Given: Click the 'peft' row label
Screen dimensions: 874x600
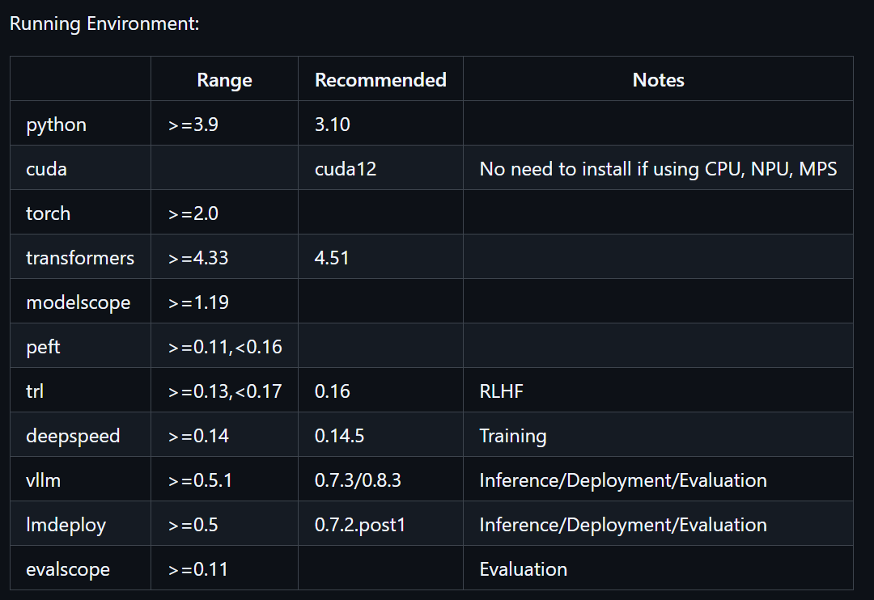Looking at the screenshot, I should (43, 347).
